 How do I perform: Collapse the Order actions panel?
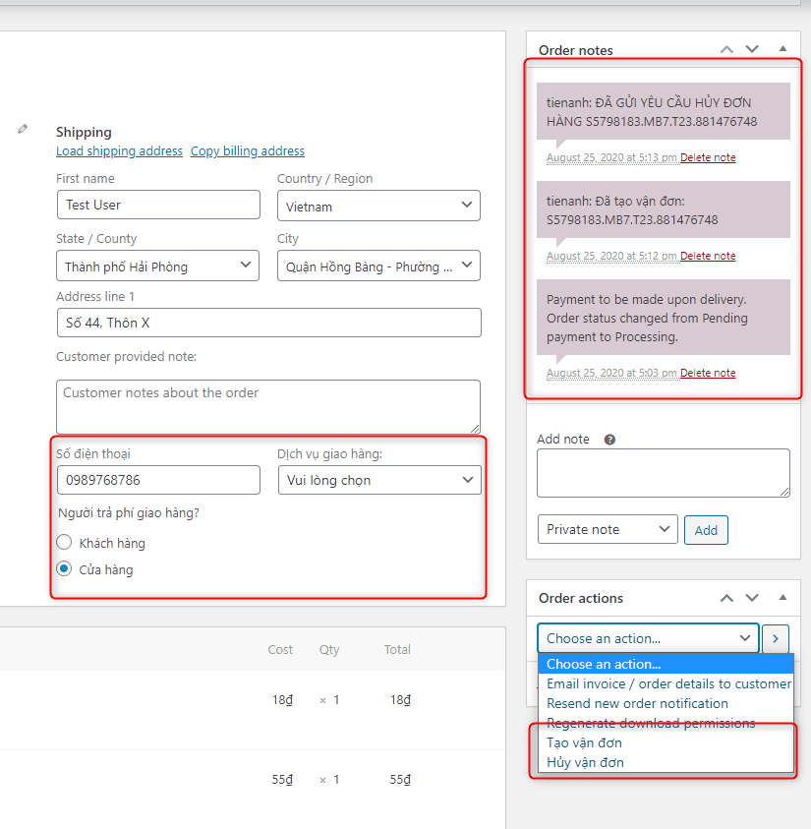783,598
